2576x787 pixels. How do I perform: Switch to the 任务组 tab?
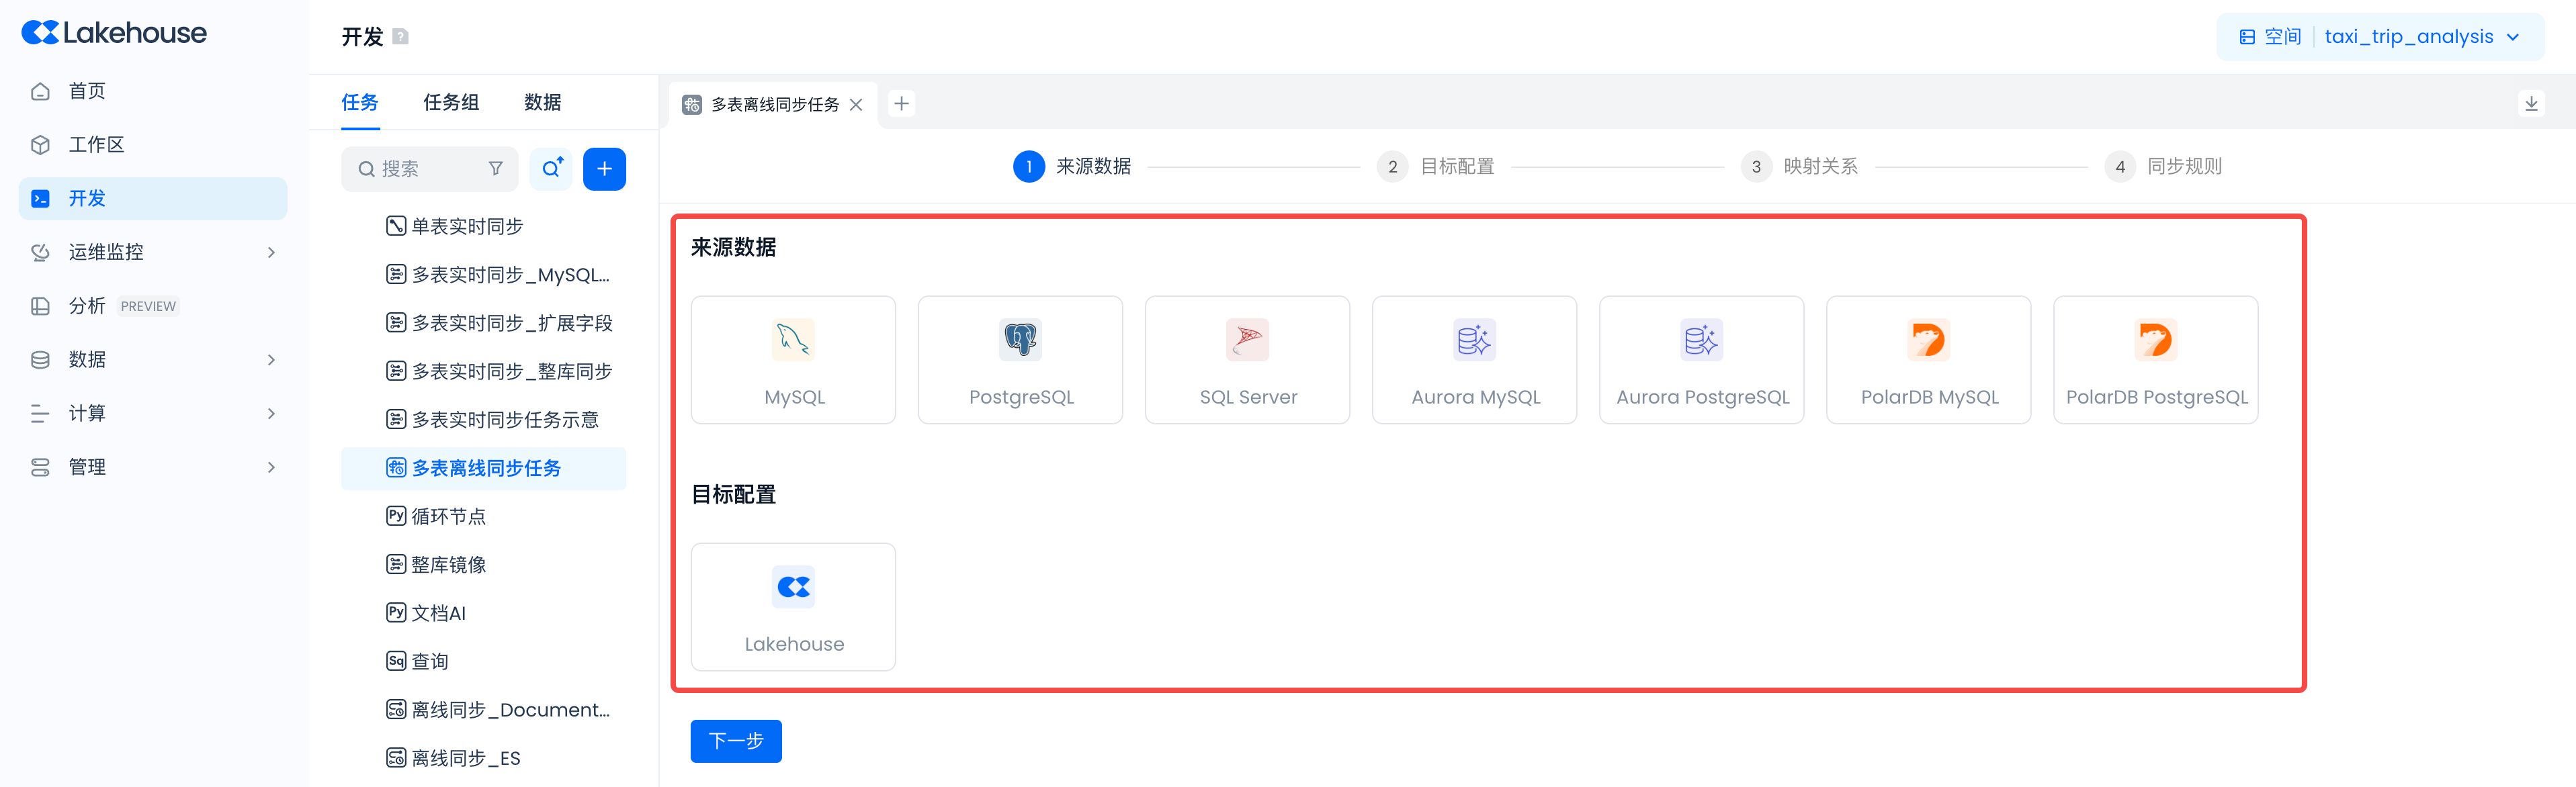(x=451, y=102)
